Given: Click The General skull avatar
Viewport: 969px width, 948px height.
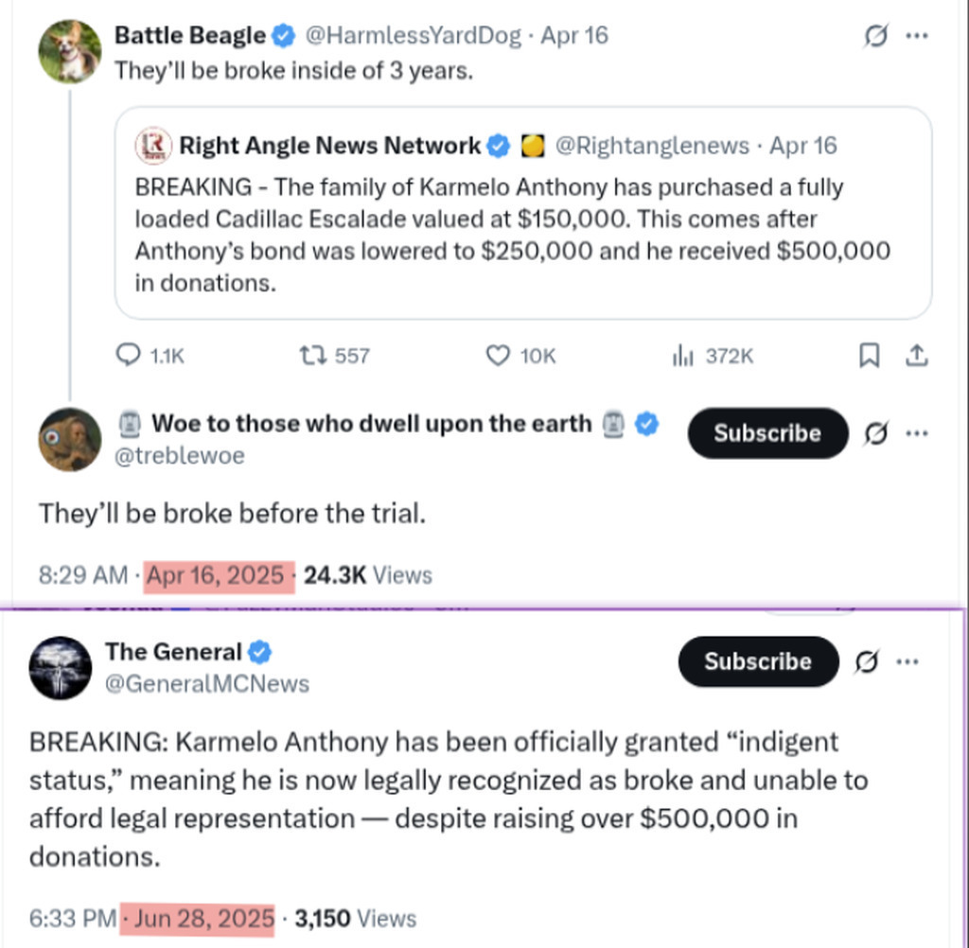Looking at the screenshot, I should [60, 667].
